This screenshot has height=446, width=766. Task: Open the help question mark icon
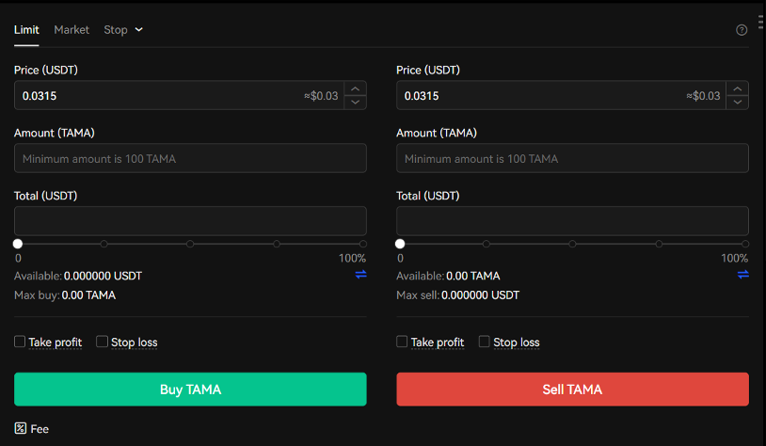pos(742,30)
